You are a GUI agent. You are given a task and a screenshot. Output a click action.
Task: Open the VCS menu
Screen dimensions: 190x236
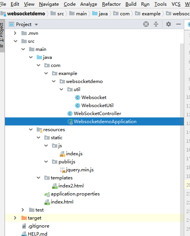coord(176,4)
